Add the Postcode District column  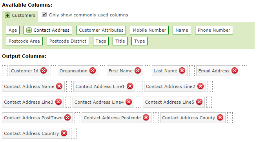(68, 41)
